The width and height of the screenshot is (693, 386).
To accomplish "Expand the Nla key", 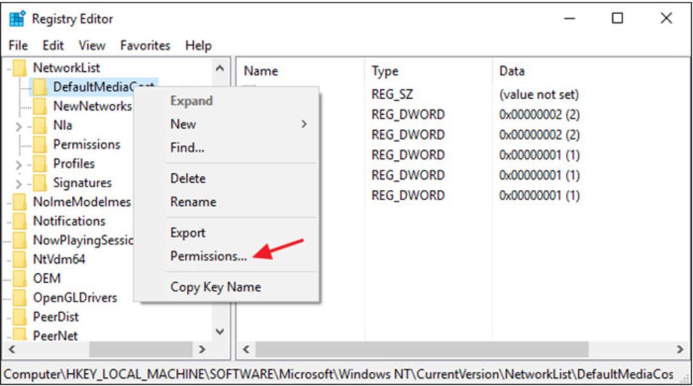I will click(19, 127).
